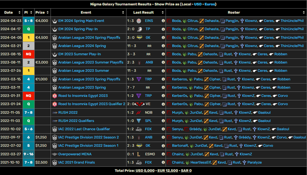Click info icon for Arabian League 2024 Spring Playoffs
Image resolution: width=307 pixels, height=175 pixels.
(x=163, y=37)
